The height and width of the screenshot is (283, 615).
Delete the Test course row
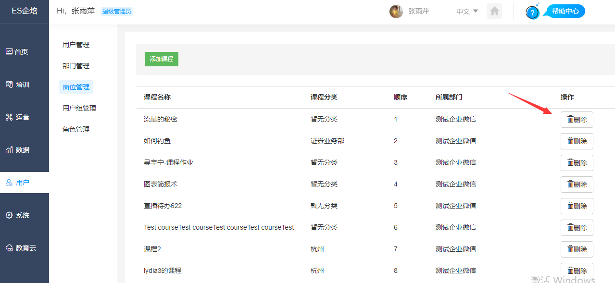click(577, 228)
